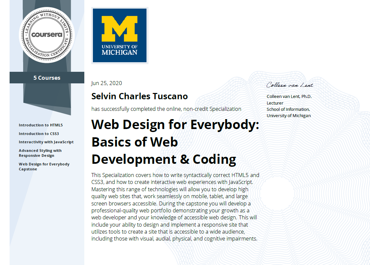Click the Coursera specialization certificate seal
370x265 pixels.
tap(47, 35)
